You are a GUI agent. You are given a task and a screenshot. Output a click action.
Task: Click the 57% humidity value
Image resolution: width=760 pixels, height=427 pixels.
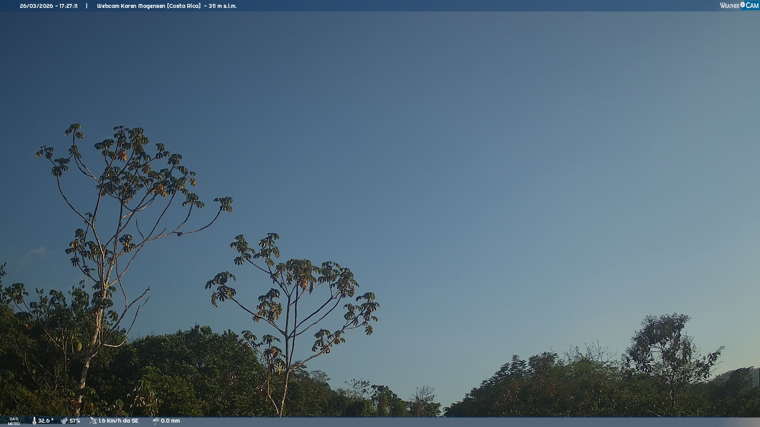tap(75, 421)
